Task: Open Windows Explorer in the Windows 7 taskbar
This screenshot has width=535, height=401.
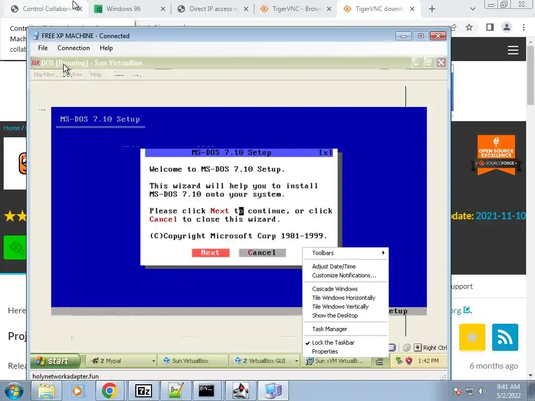Action: 46,391
